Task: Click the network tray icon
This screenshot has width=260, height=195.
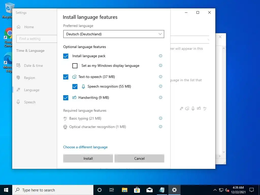Action: click(221, 190)
